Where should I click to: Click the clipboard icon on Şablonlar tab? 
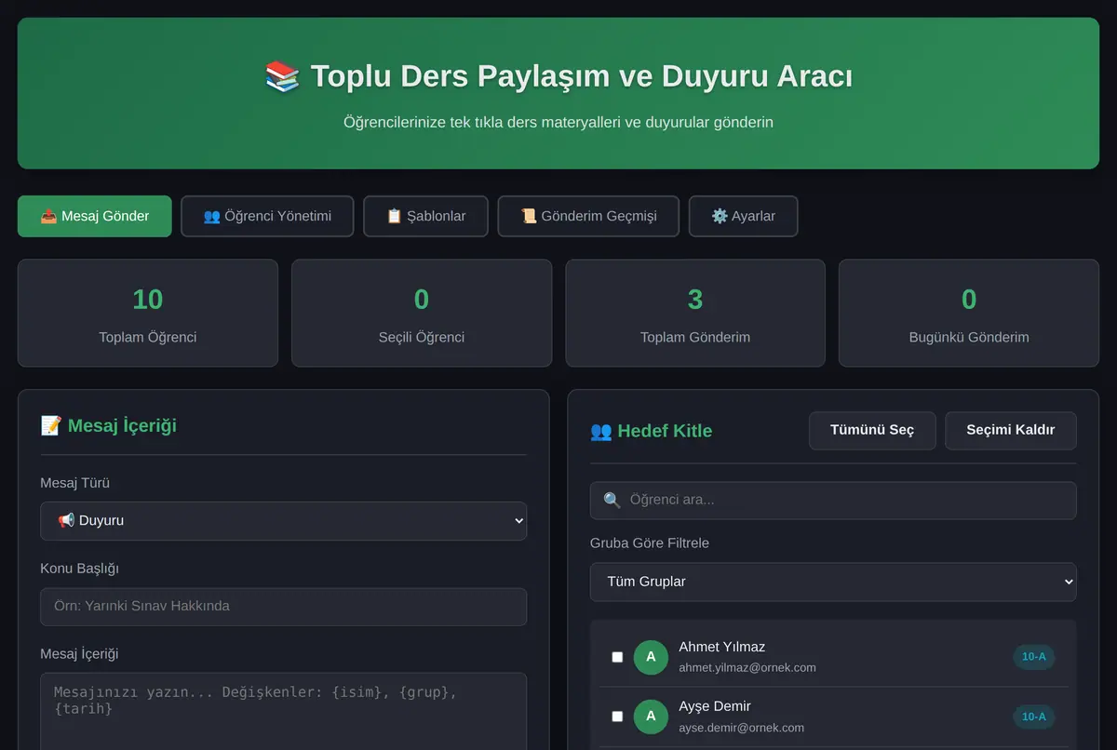pyautogui.click(x=394, y=216)
